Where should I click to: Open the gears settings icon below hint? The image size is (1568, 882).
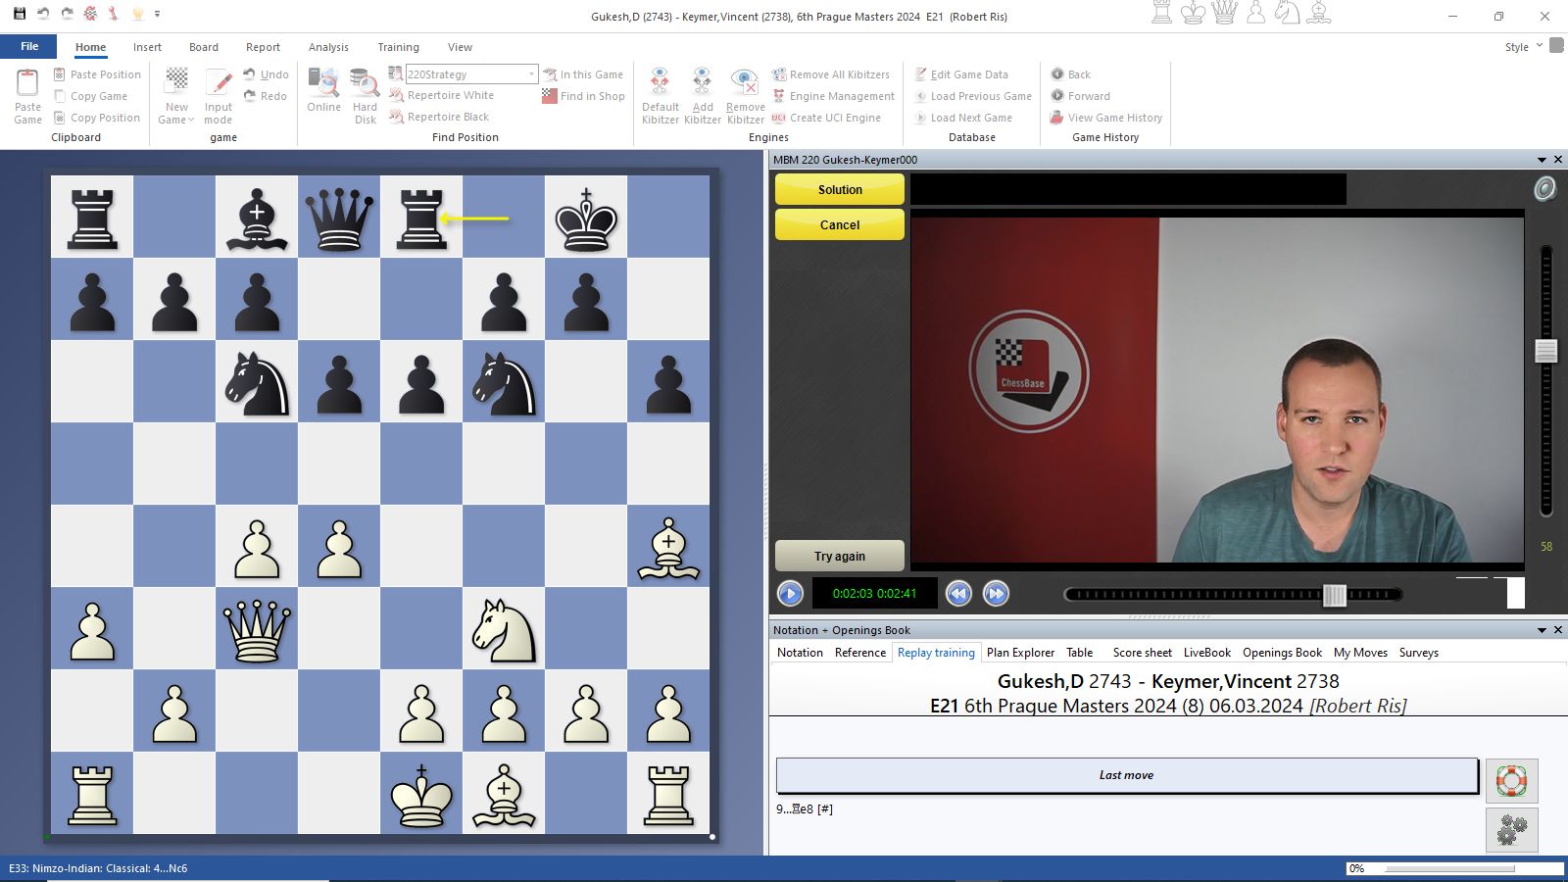pos(1511,830)
